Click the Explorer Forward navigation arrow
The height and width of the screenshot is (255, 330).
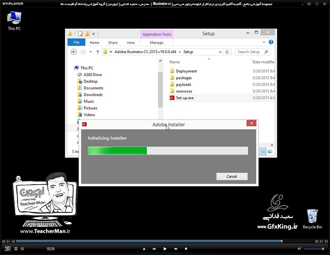click(83, 52)
